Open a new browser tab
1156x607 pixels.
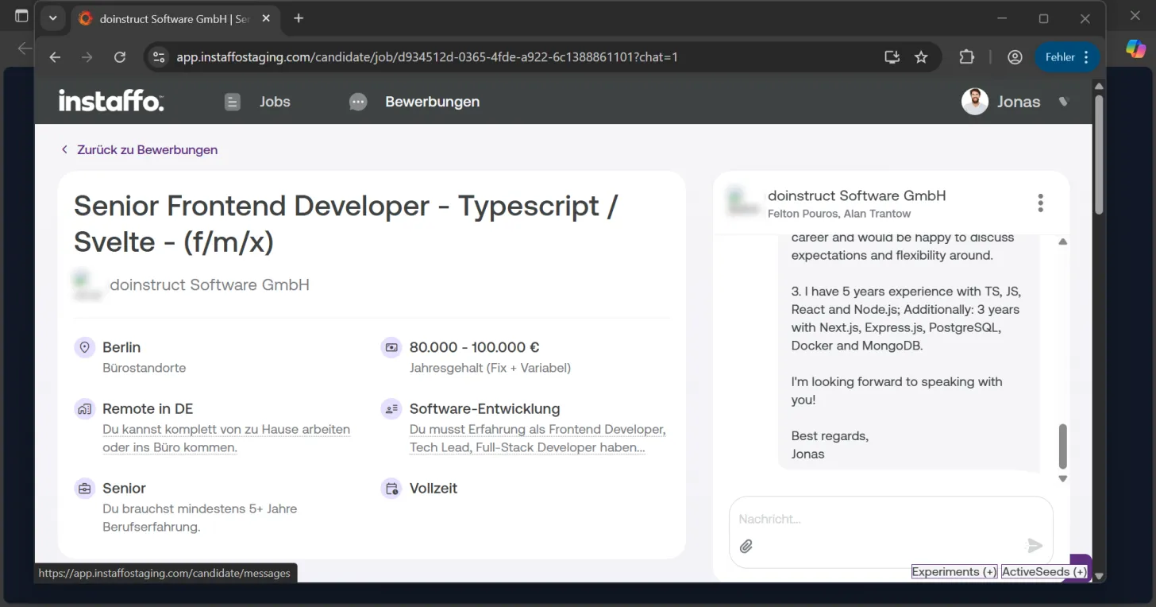[299, 18]
